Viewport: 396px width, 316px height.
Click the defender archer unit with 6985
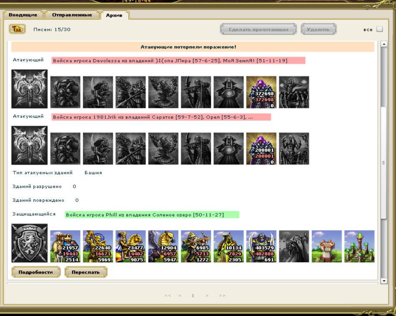(195, 246)
